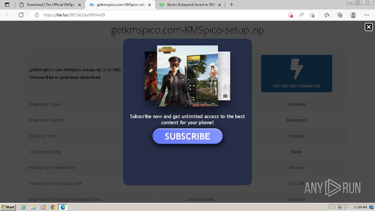
Task: Open File Explorer from taskbar
Action: point(33,207)
